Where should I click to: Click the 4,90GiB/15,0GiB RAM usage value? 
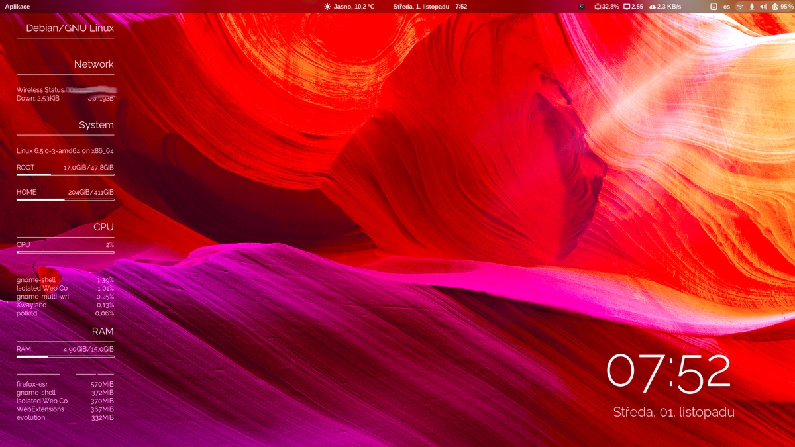[x=89, y=349]
